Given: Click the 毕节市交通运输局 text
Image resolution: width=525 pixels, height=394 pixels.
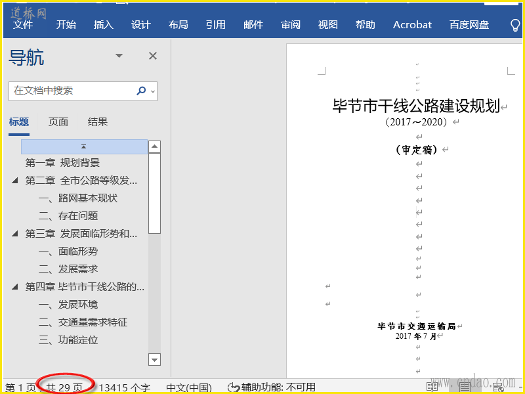Looking at the screenshot, I should [417, 326].
